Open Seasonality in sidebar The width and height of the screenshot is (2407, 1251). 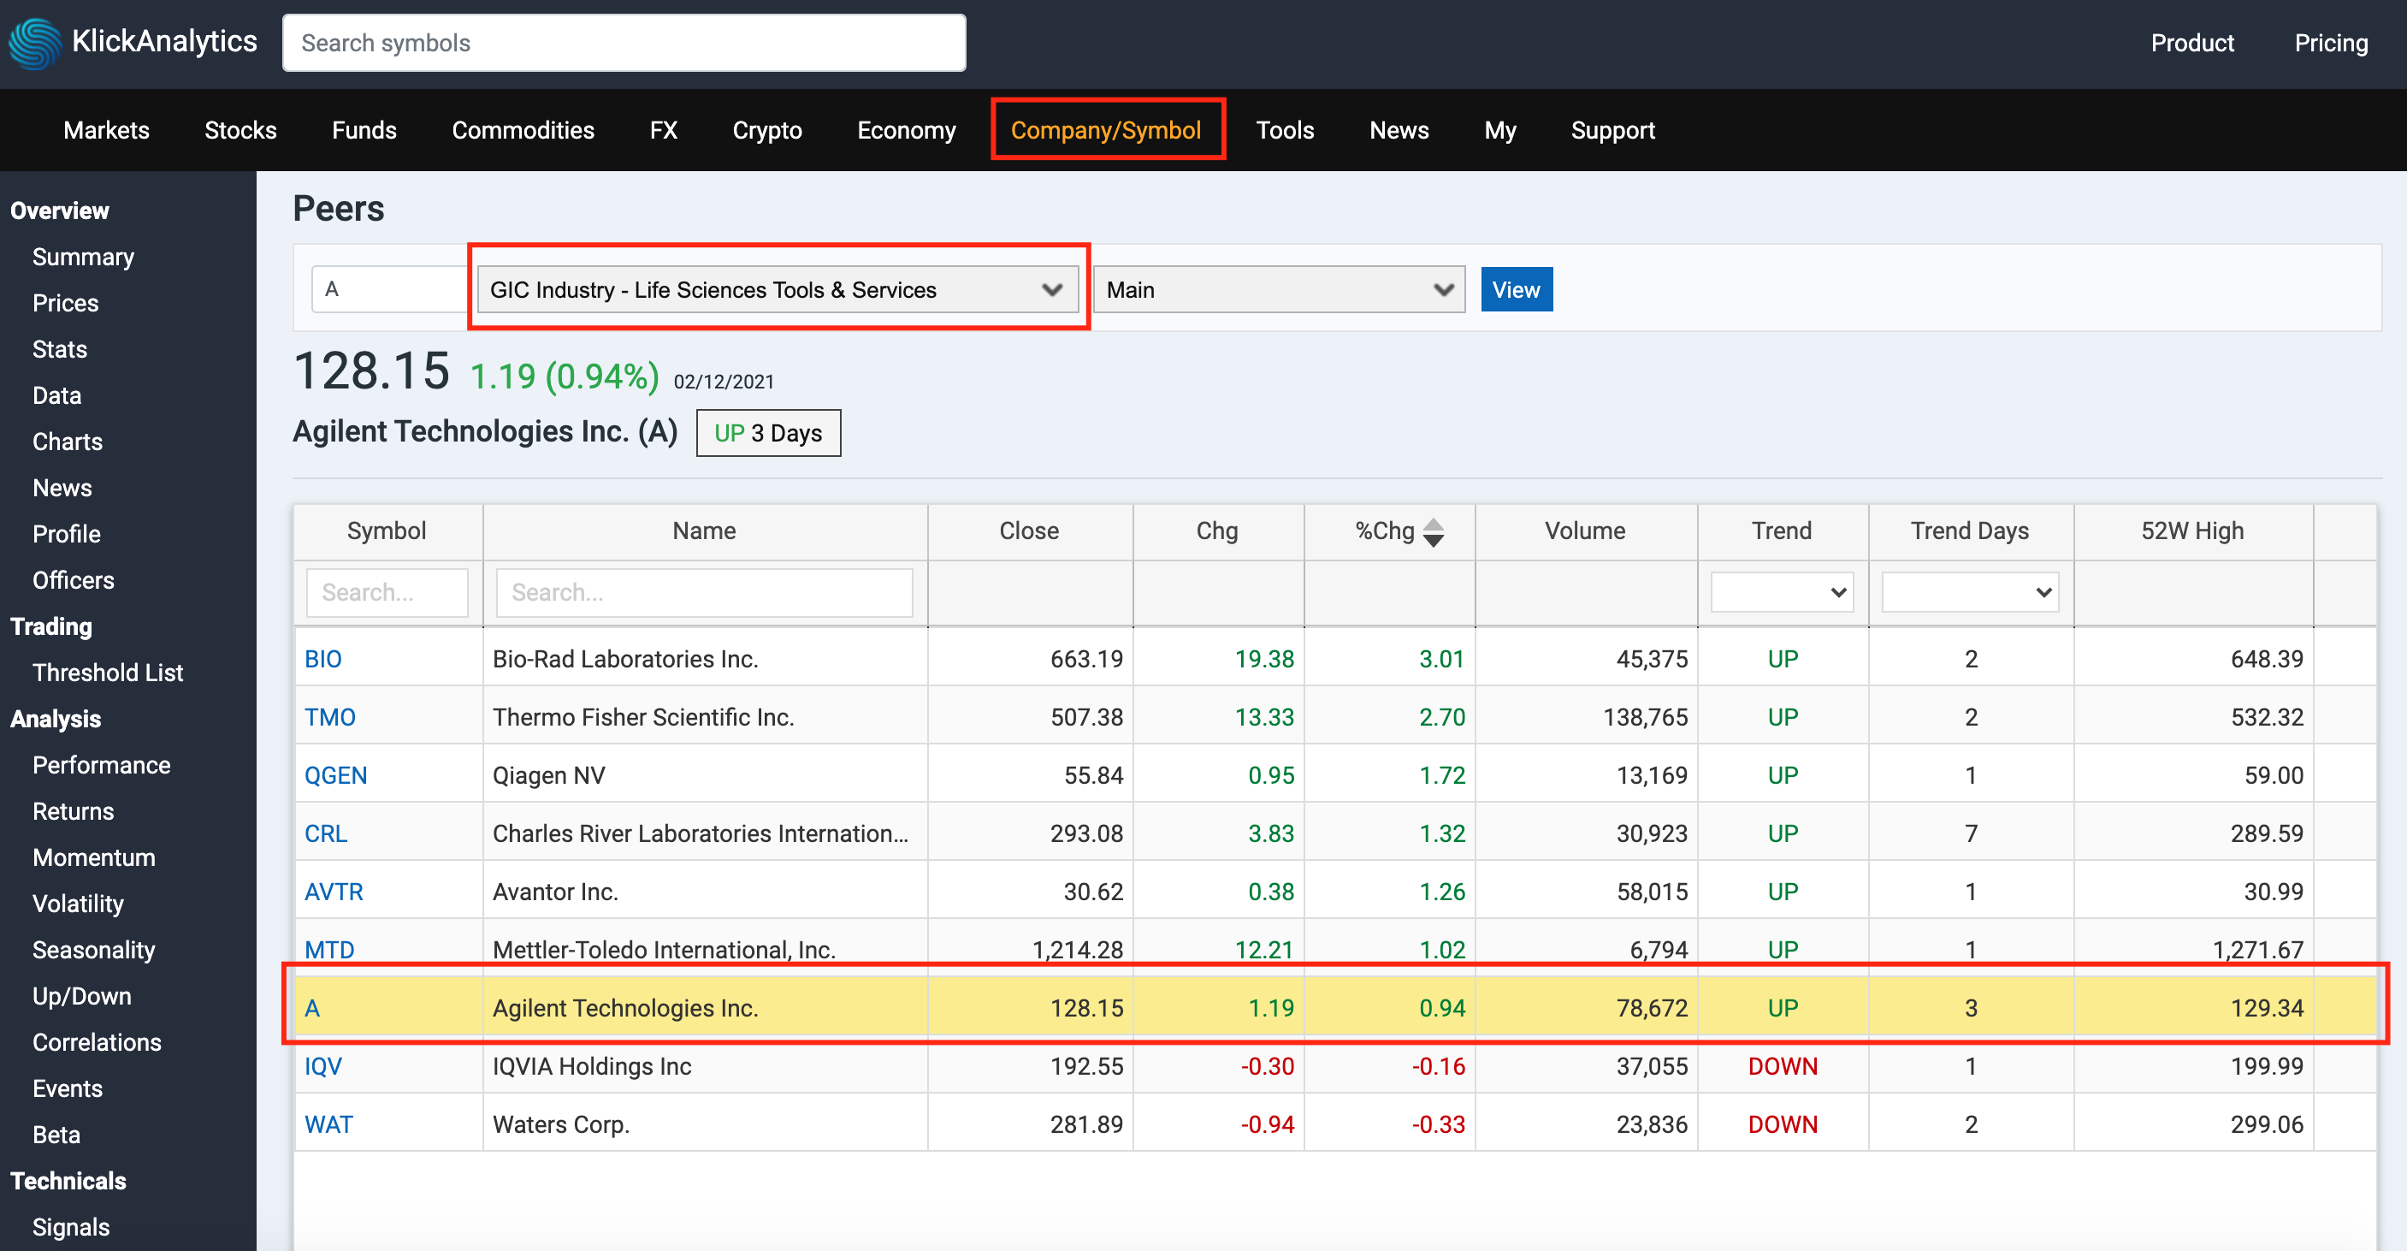tap(93, 950)
